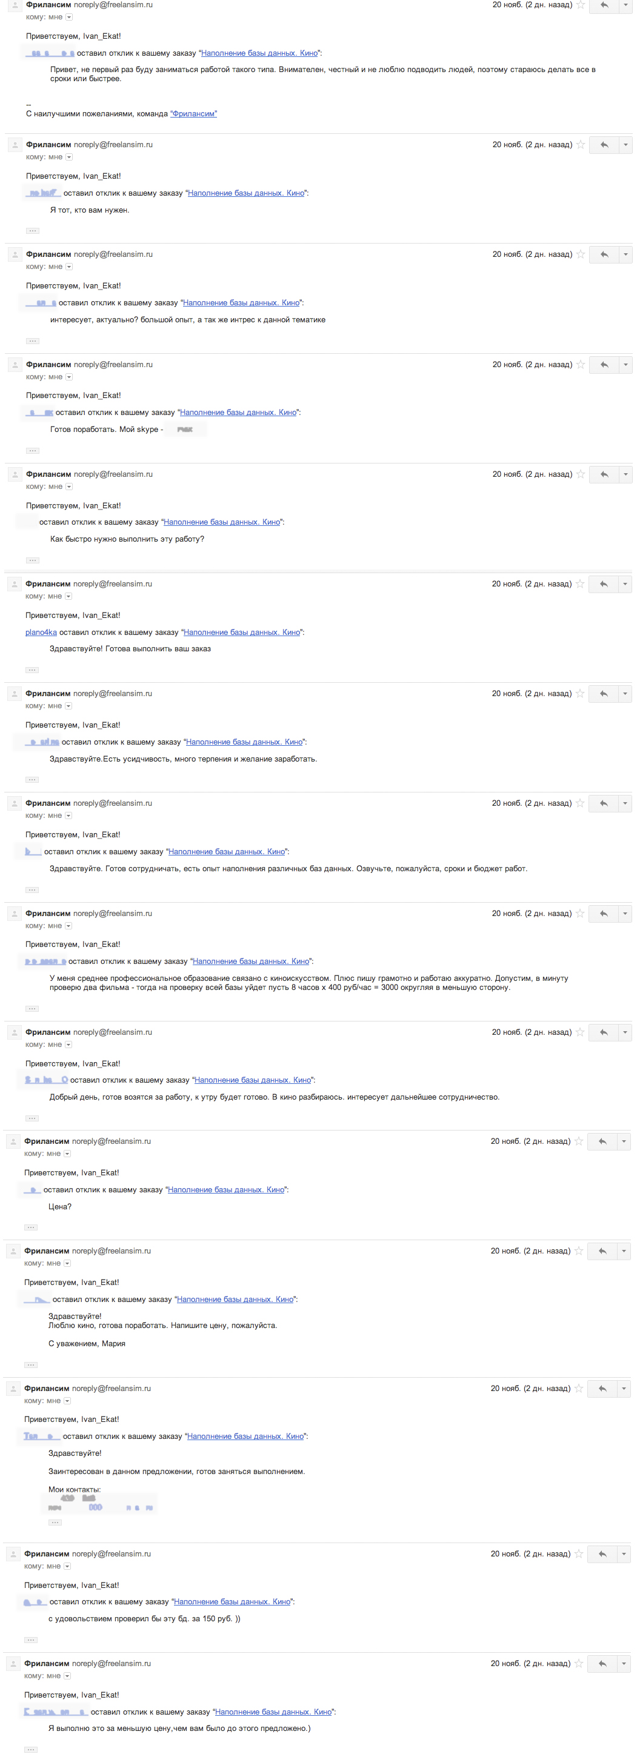Reply to the 150 руб. offer message

(x=601, y=1554)
